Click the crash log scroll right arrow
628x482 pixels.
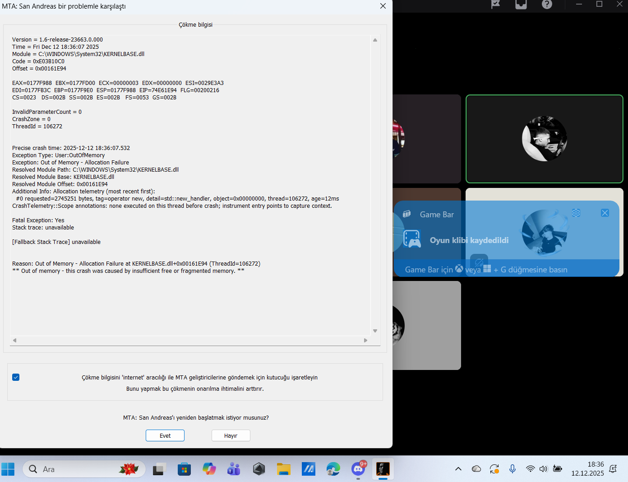click(365, 340)
